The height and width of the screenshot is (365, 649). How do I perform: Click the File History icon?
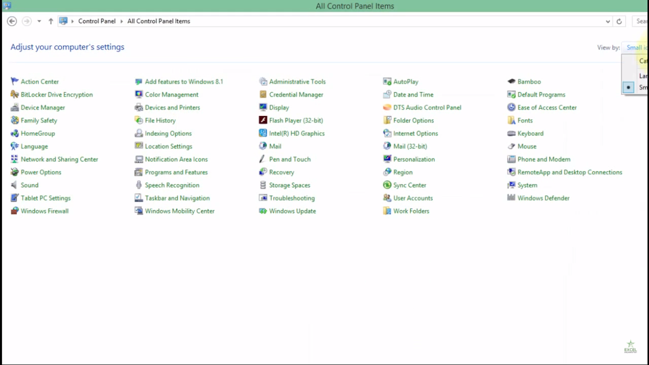[139, 120]
